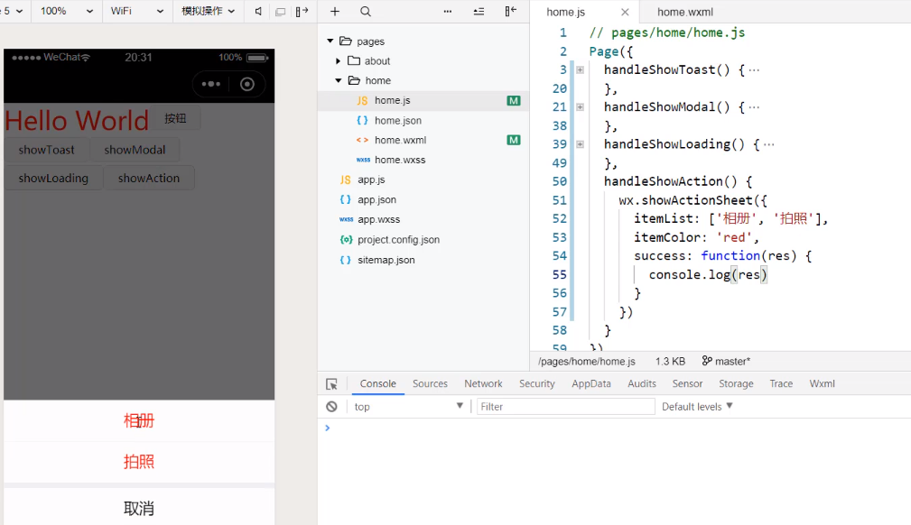This screenshot has width=911, height=525.
Task: Switch to the Sources devtools tab
Action: [x=430, y=384]
